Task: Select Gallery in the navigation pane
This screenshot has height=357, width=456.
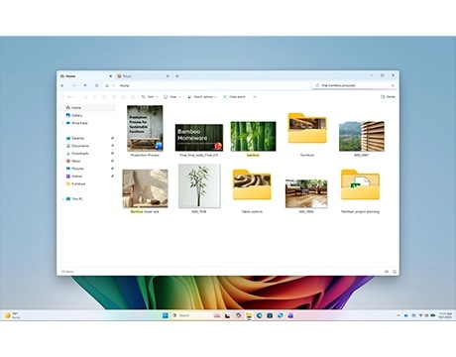Action: pyautogui.click(x=87, y=115)
